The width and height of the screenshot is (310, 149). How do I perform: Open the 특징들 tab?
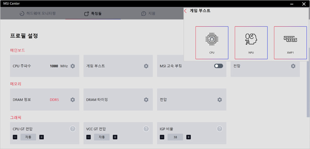tap(93, 13)
